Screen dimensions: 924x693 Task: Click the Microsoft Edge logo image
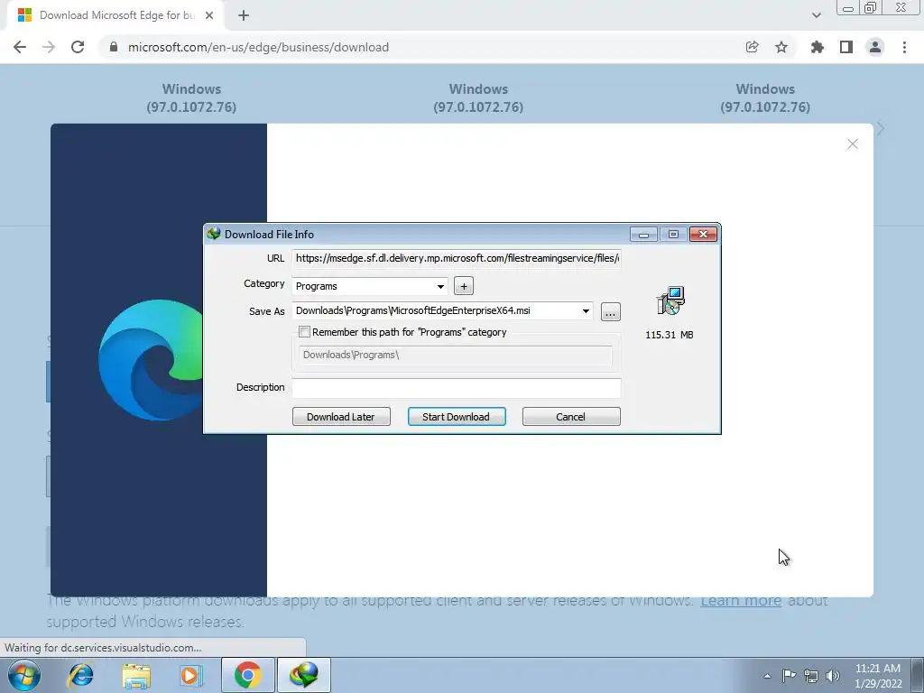point(151,360)
